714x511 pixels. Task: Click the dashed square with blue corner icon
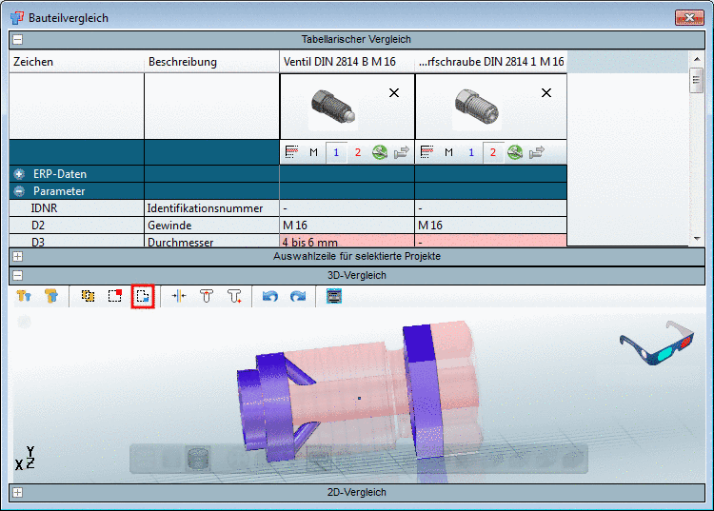[143, 296]
